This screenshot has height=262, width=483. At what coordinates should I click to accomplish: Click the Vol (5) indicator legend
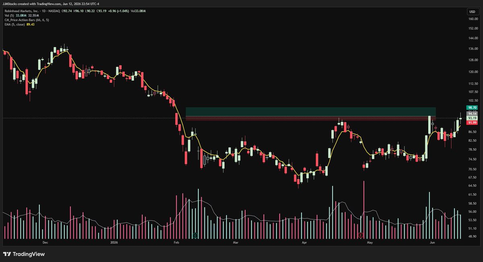pos(9,16)
